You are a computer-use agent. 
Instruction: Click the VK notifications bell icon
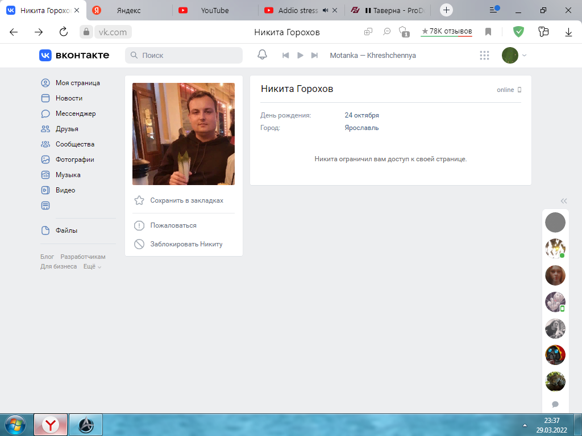click(x=262, y=55)
